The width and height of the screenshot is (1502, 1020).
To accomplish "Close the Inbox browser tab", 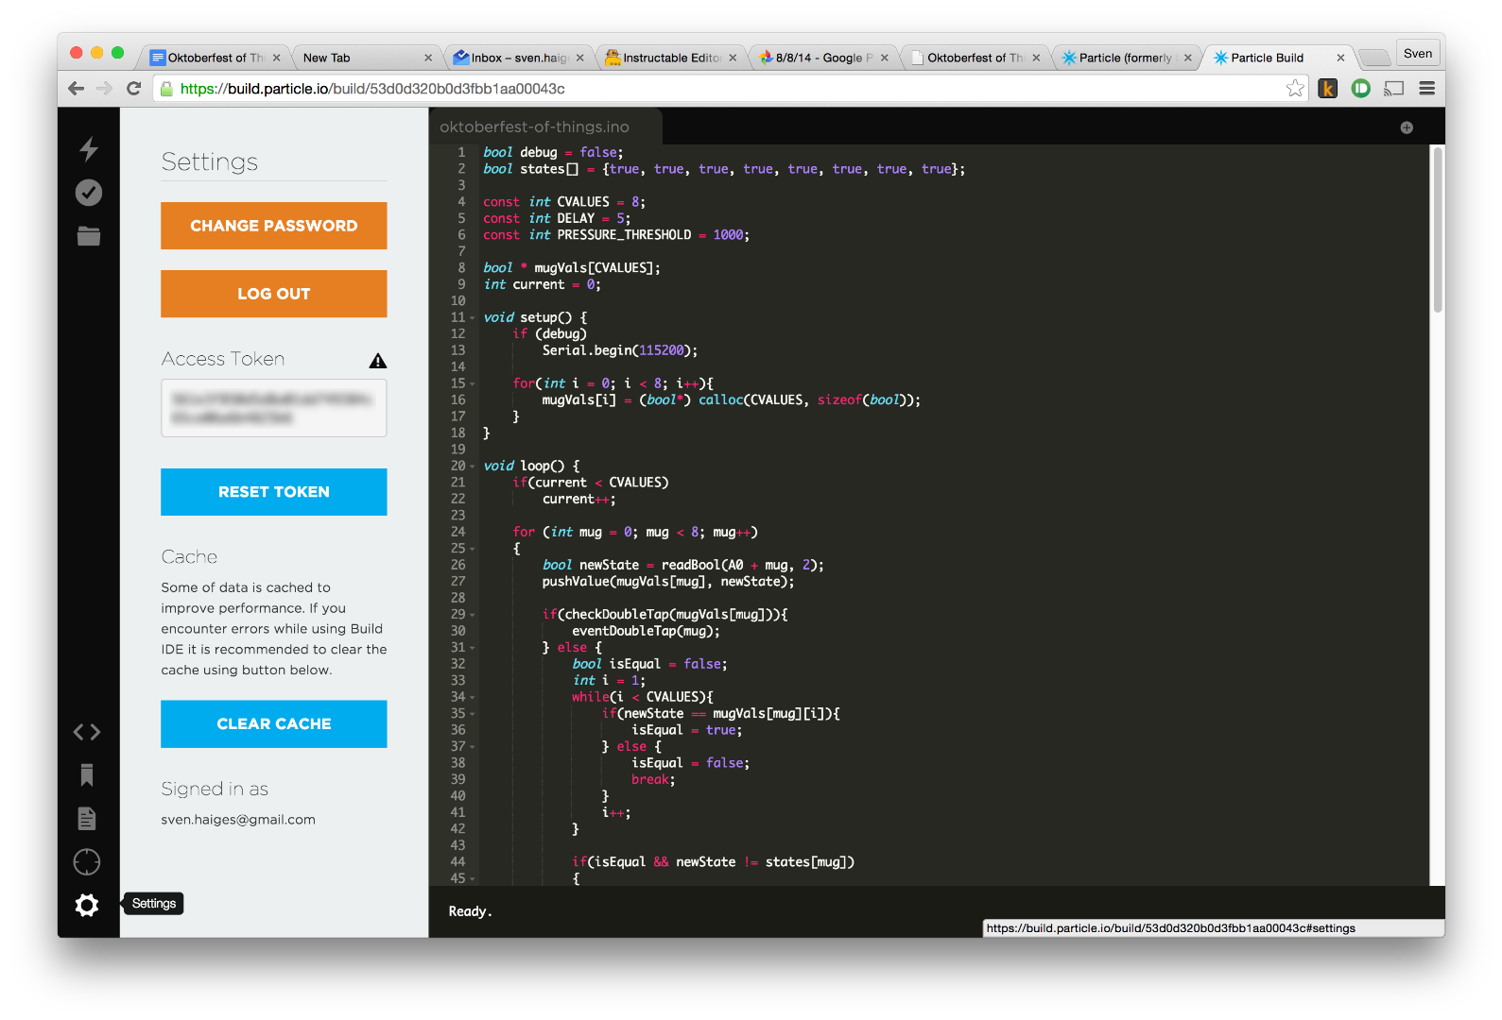I will click(580, 58).
